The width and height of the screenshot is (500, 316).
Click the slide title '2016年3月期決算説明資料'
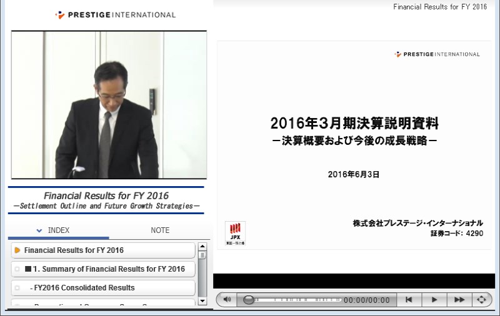coord(354,123)
